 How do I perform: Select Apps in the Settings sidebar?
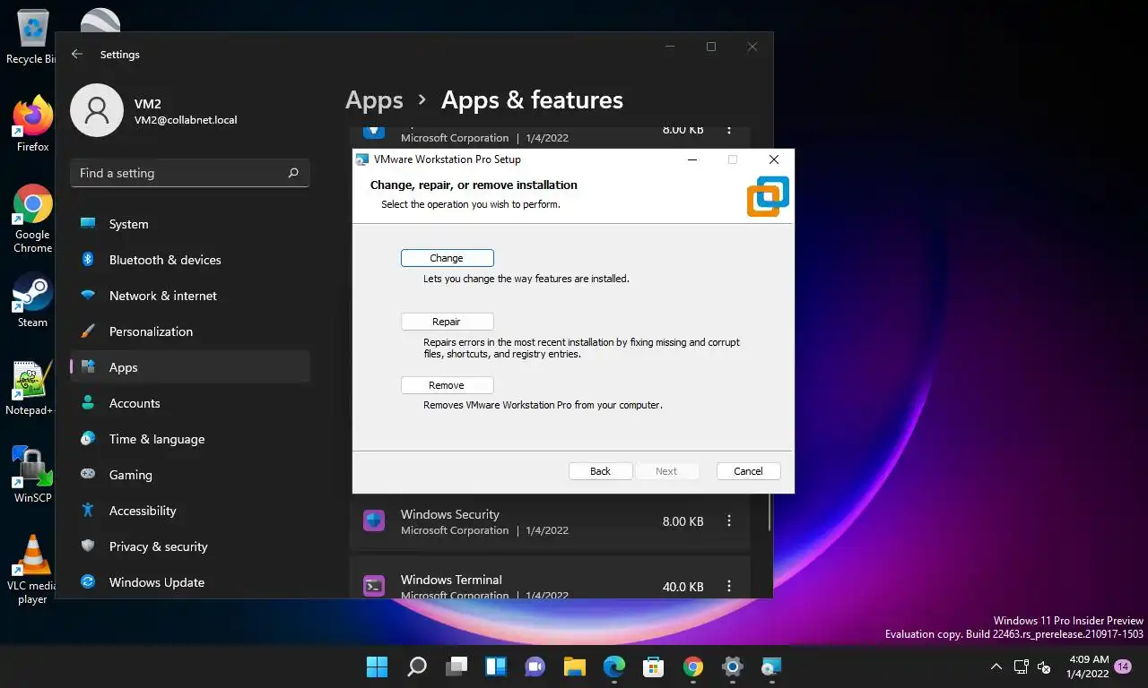190,367
